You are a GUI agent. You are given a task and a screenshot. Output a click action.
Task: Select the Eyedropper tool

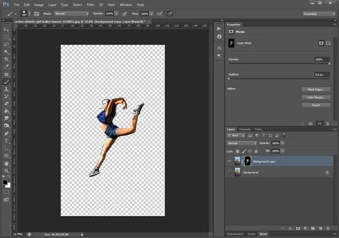(x=6, y=66)
